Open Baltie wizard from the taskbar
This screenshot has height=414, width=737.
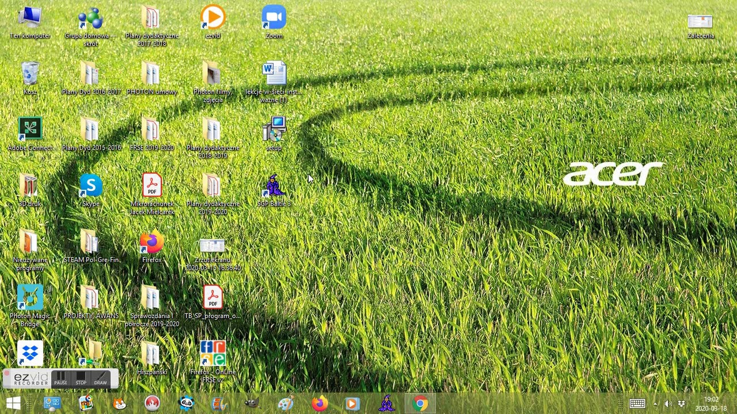click(386, 404)
